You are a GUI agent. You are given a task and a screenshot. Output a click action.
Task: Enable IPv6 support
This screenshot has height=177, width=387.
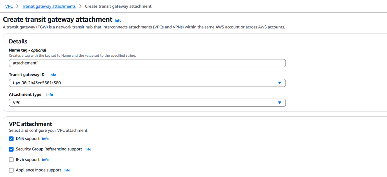(11, 160)
